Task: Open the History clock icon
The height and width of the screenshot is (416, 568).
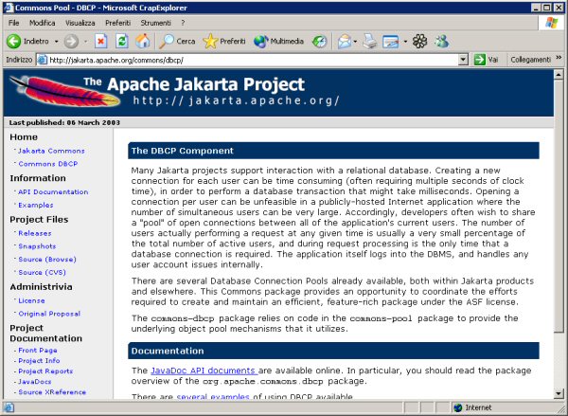Action: tap(320, 42)
